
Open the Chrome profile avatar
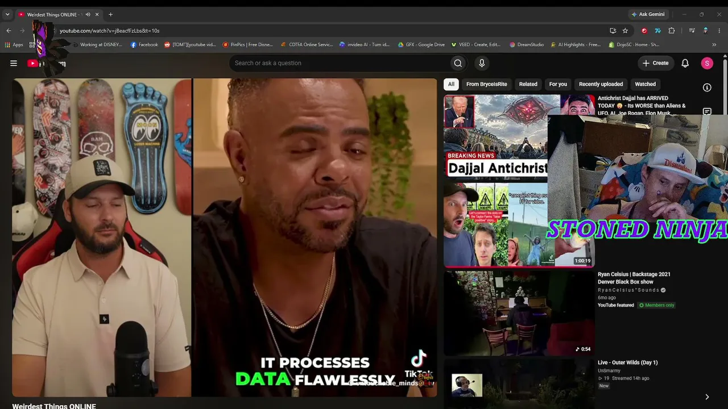706,31
